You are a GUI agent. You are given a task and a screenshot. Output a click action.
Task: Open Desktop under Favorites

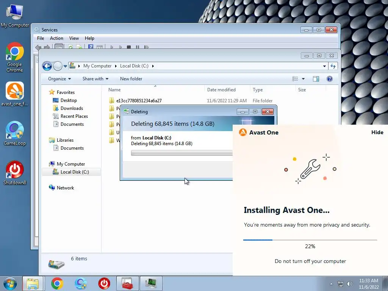point(69,100)
